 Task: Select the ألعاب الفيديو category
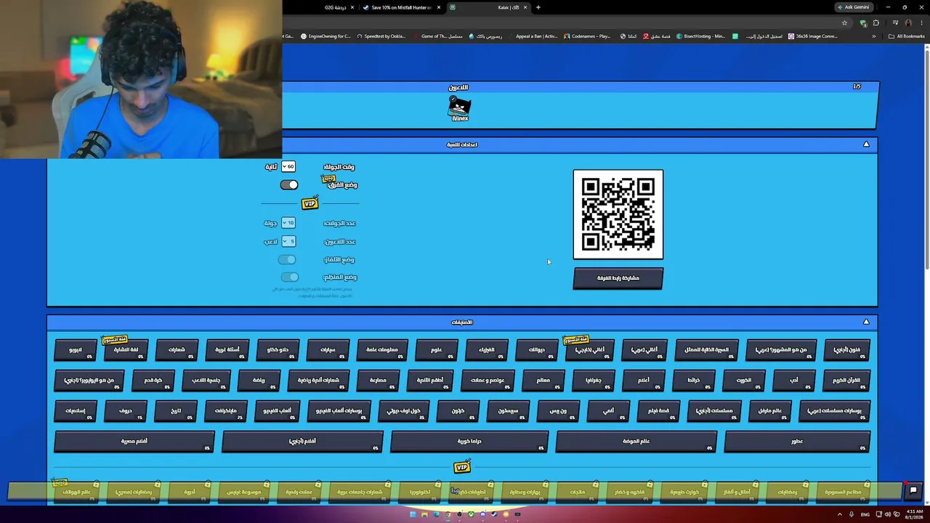click(x=277, y=410)
